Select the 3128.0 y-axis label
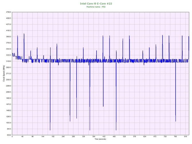This screenshot has width=192, height=144. (x=9, y=61)
